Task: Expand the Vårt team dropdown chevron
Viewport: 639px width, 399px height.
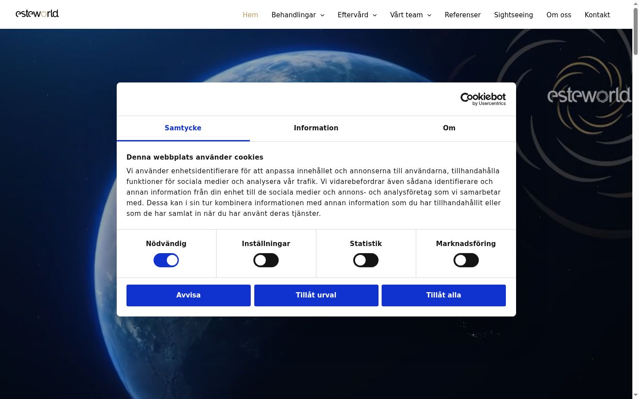Action: pos(429,15)
